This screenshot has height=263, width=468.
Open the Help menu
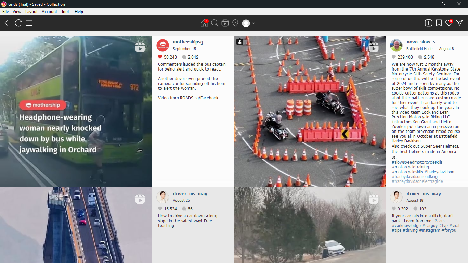click(79, 12)
